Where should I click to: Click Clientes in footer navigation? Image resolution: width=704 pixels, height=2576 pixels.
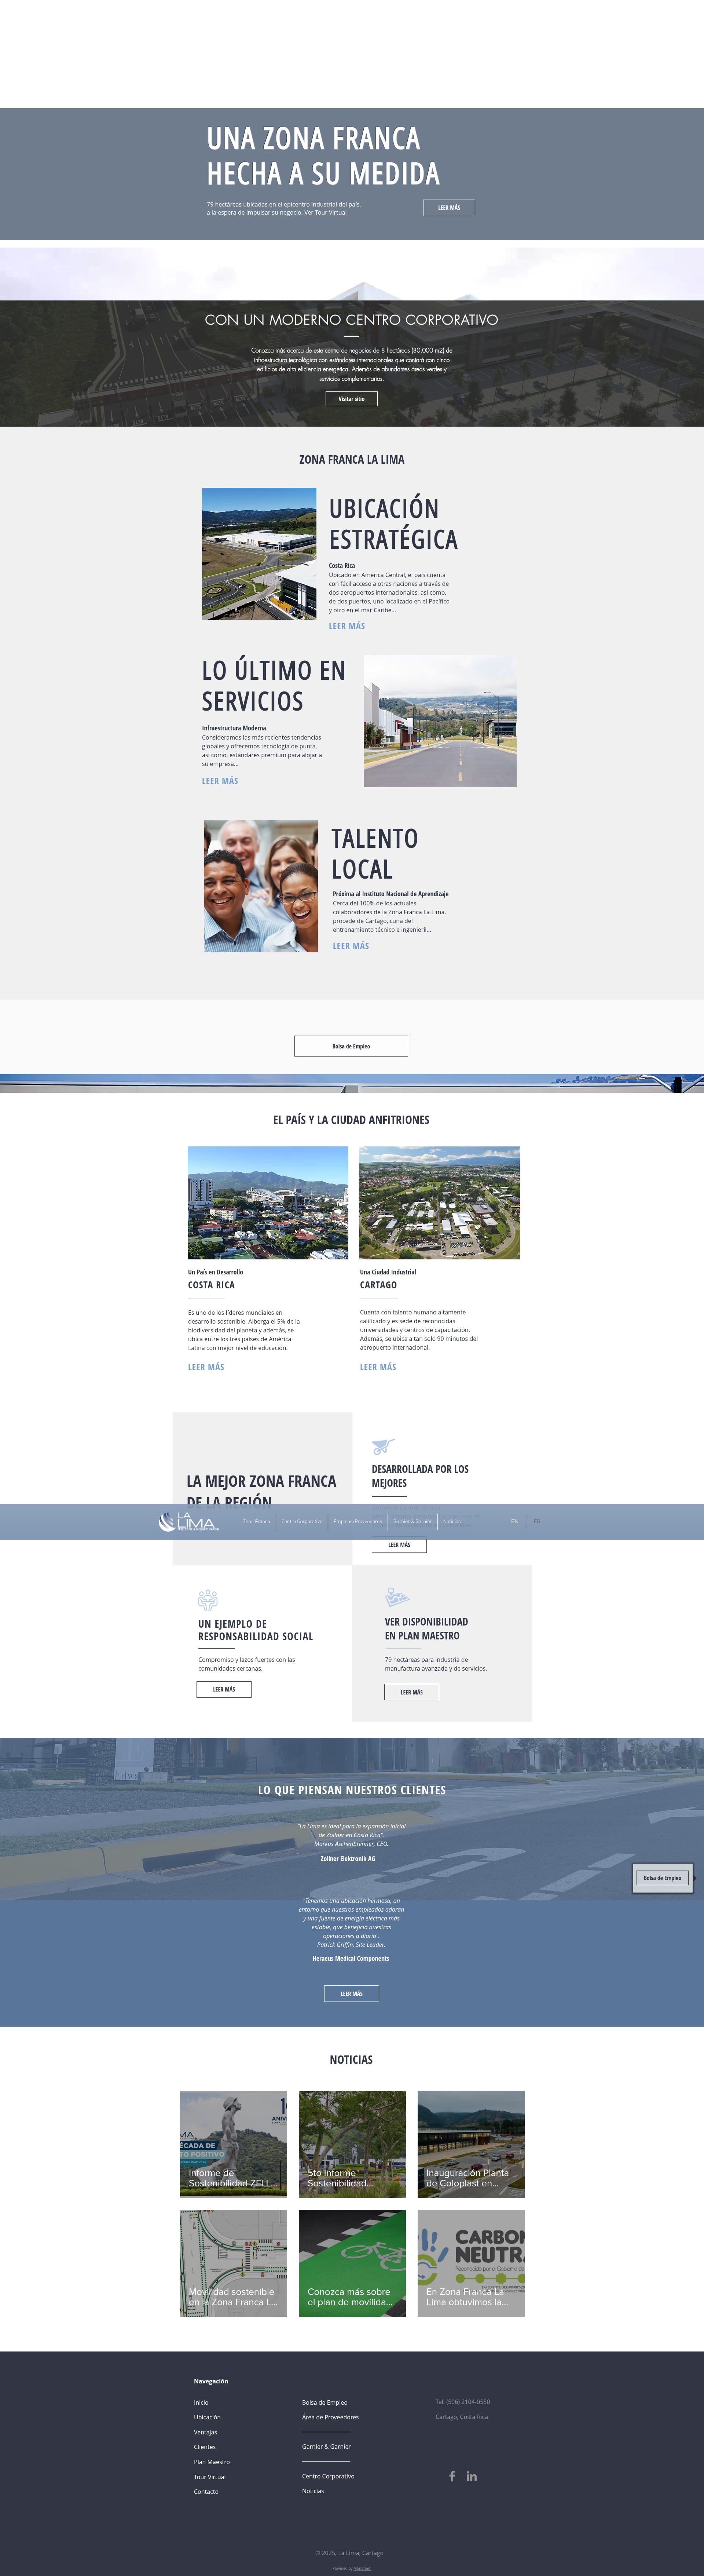click(x=205, y=2447)
